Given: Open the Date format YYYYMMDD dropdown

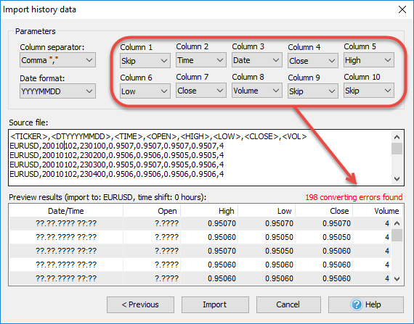Looking at the screenshot, I should 57,91.
